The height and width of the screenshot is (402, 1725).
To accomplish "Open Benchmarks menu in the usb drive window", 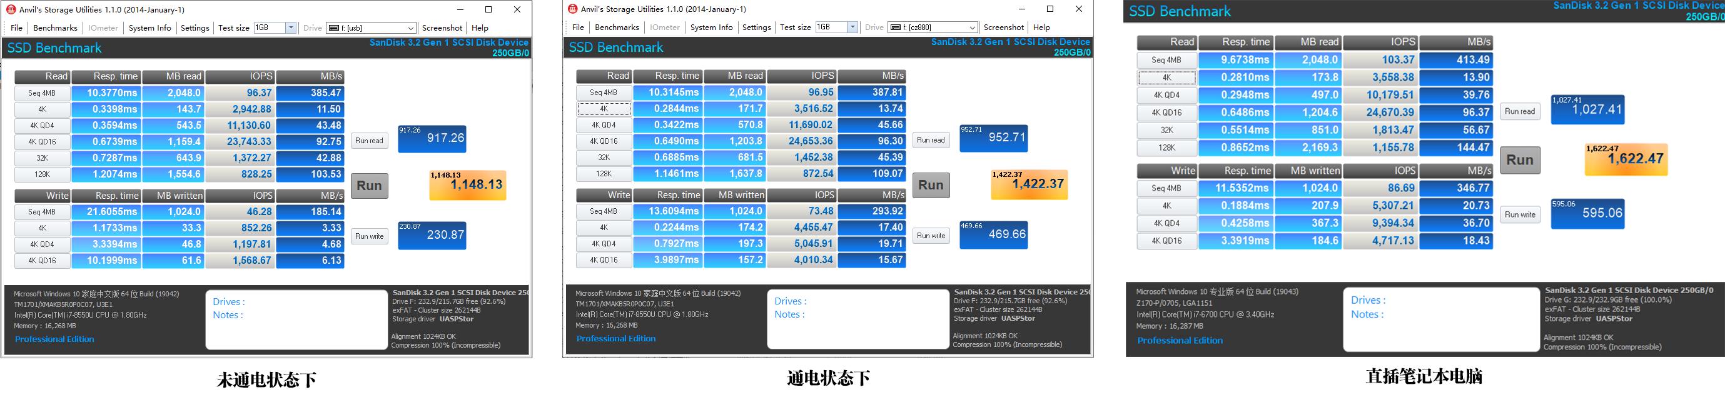I will [55, 28].
